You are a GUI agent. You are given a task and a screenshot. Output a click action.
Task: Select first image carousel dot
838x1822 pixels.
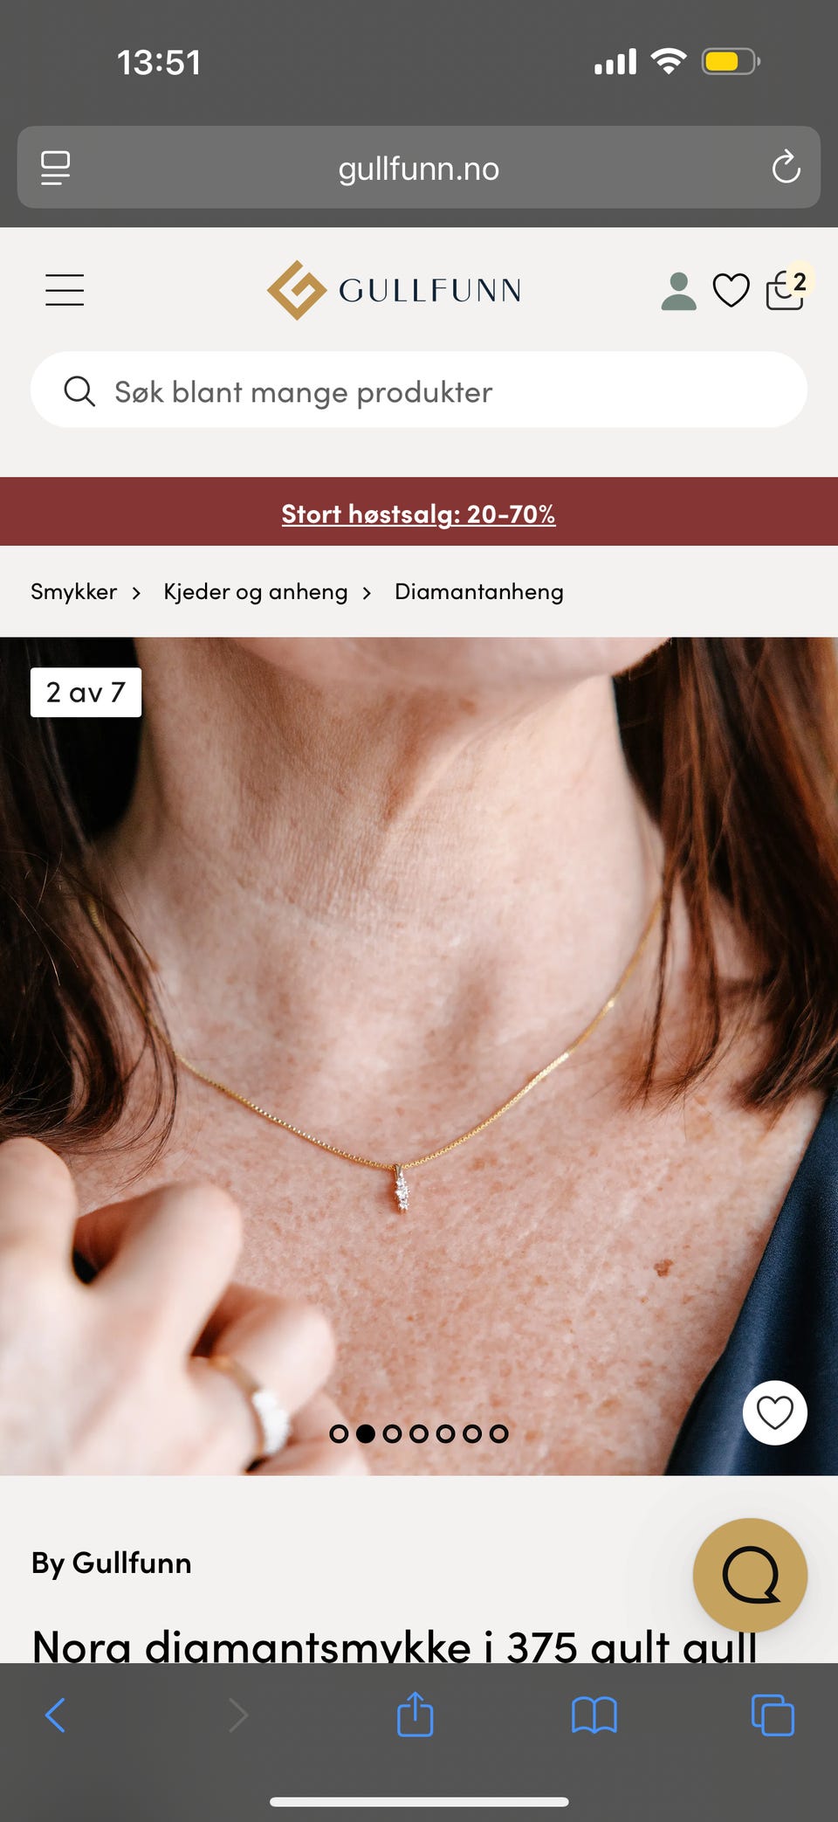(339, 1433)
